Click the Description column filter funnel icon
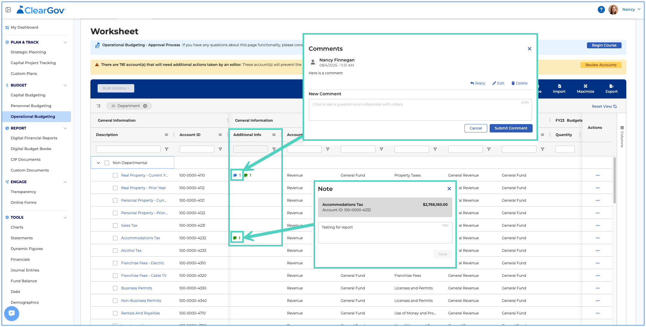Image resolution: width=646 pixels, height=327 pixels. point(166,149)
